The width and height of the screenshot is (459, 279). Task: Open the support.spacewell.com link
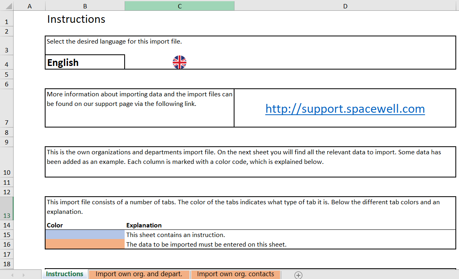point(345,109)
